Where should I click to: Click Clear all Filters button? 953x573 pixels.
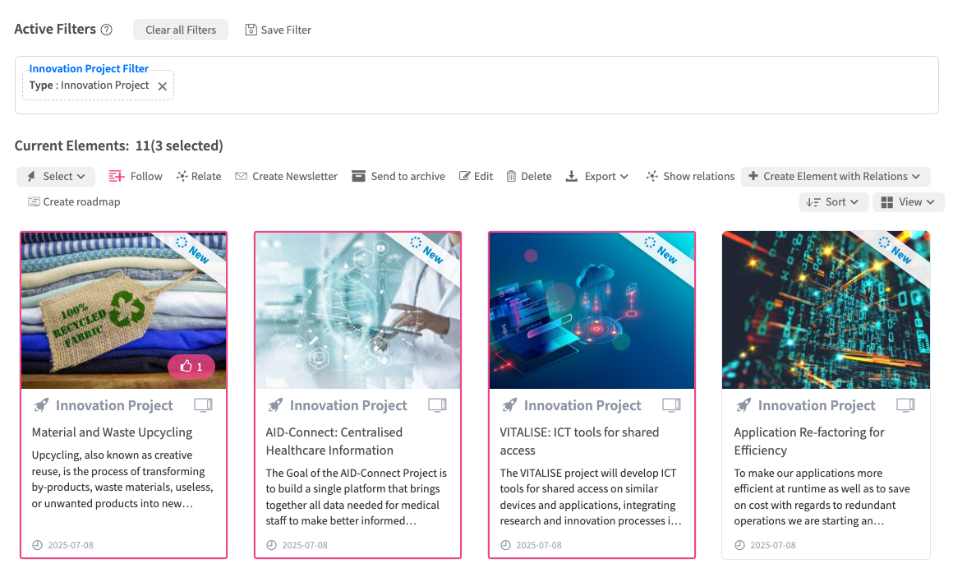point(181,30)
